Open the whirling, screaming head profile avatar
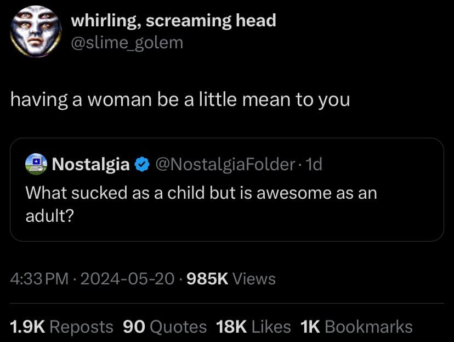 (36, 31)
